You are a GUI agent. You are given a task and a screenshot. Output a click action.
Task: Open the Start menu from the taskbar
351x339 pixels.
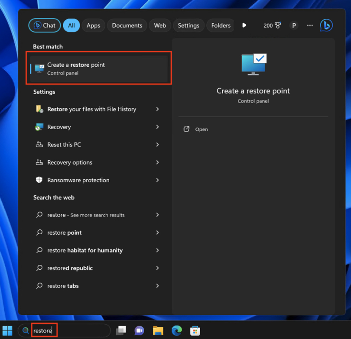pyautogui.click(x=7, y=330)
